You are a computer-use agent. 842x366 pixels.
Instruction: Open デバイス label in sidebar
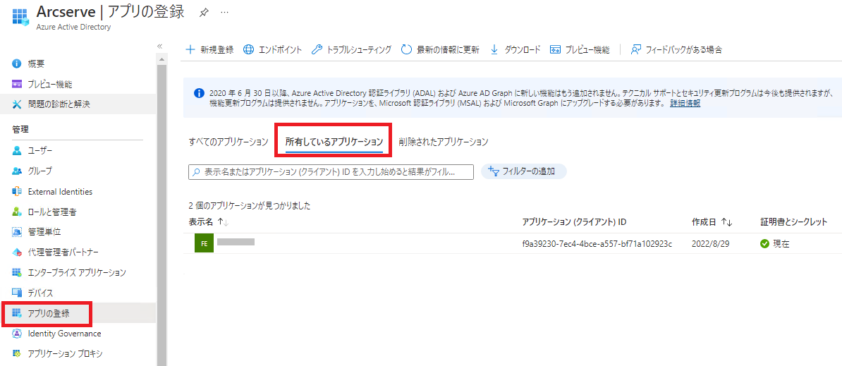coord(40,293)
